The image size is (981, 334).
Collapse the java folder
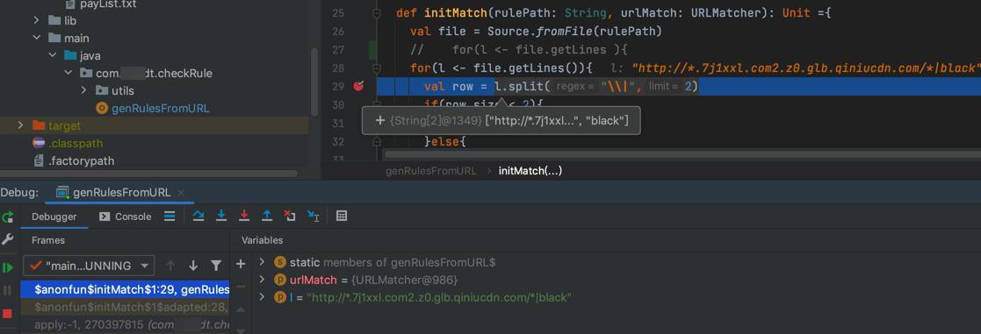point(53,55)
